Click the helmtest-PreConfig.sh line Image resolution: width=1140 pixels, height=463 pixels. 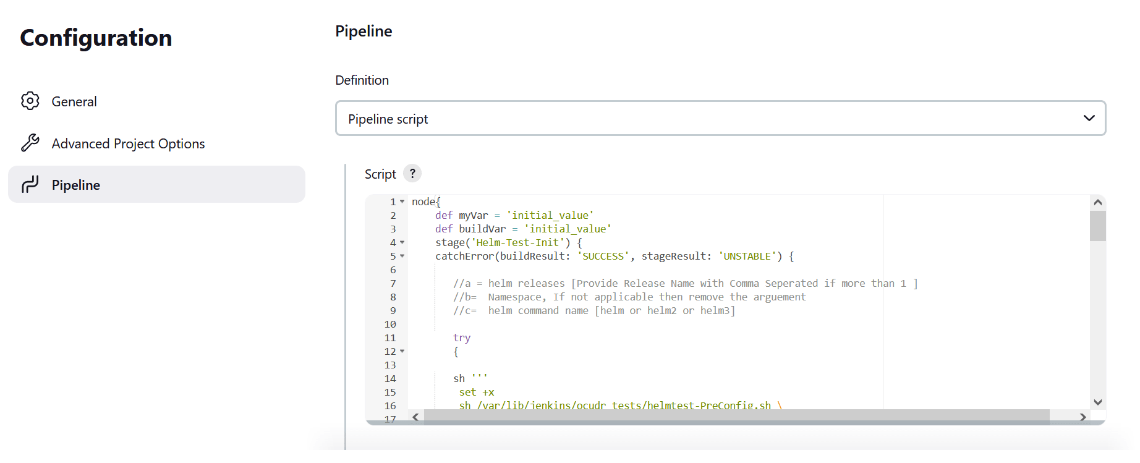[621, 405]
